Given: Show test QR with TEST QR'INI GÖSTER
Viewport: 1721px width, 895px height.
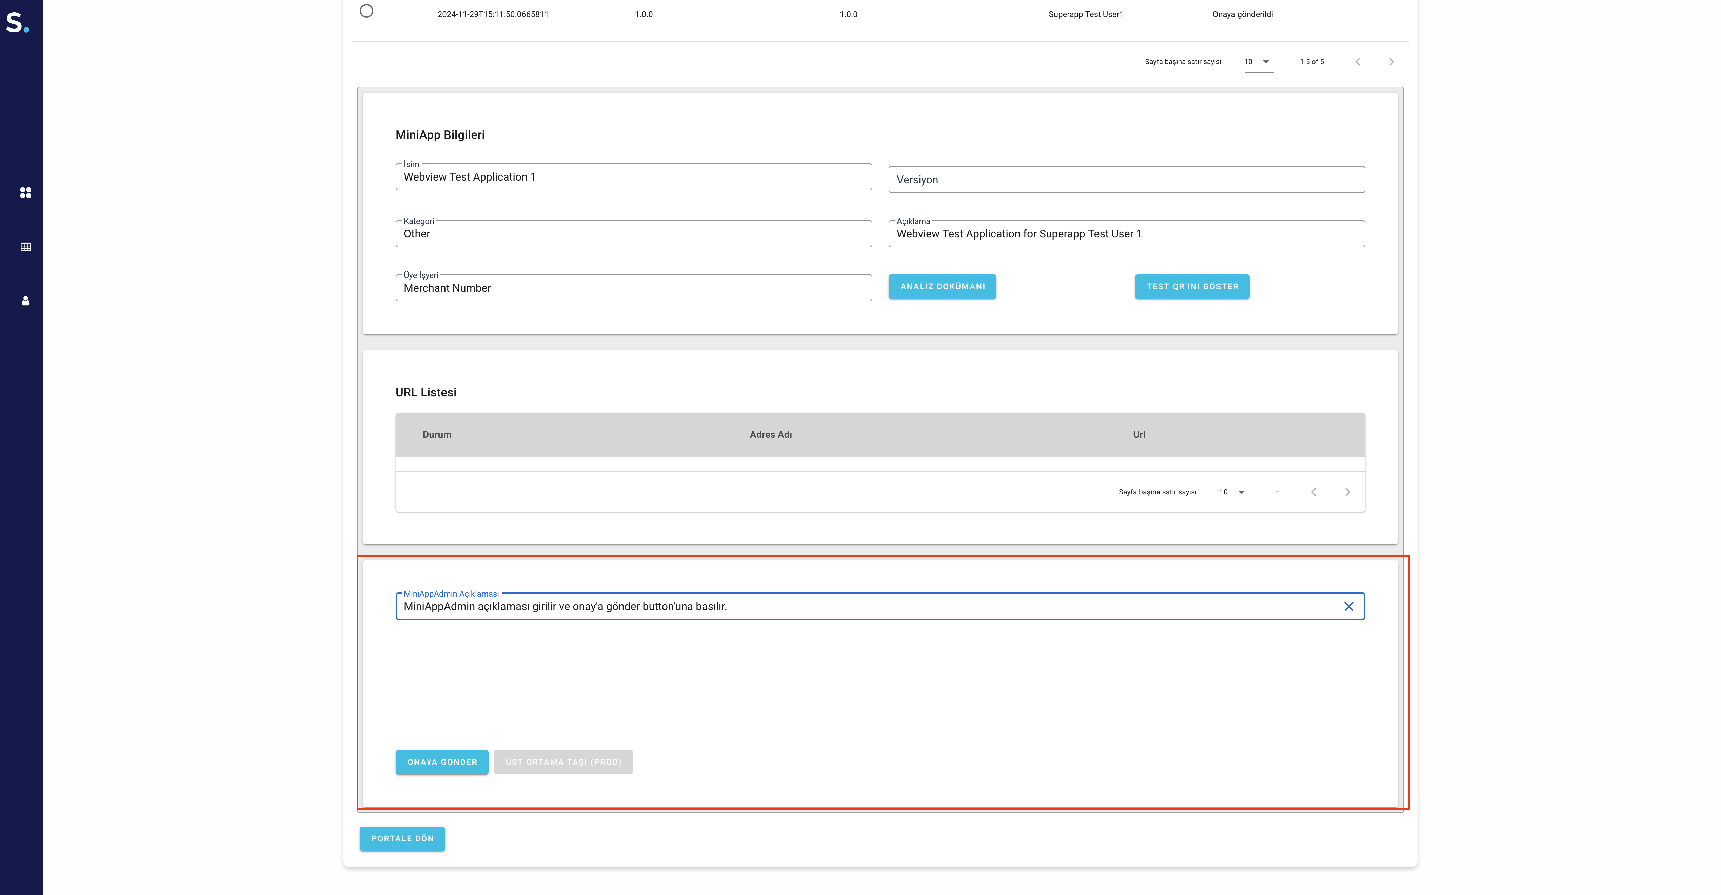Looking at the screenshot, I should pos(1192,286).
